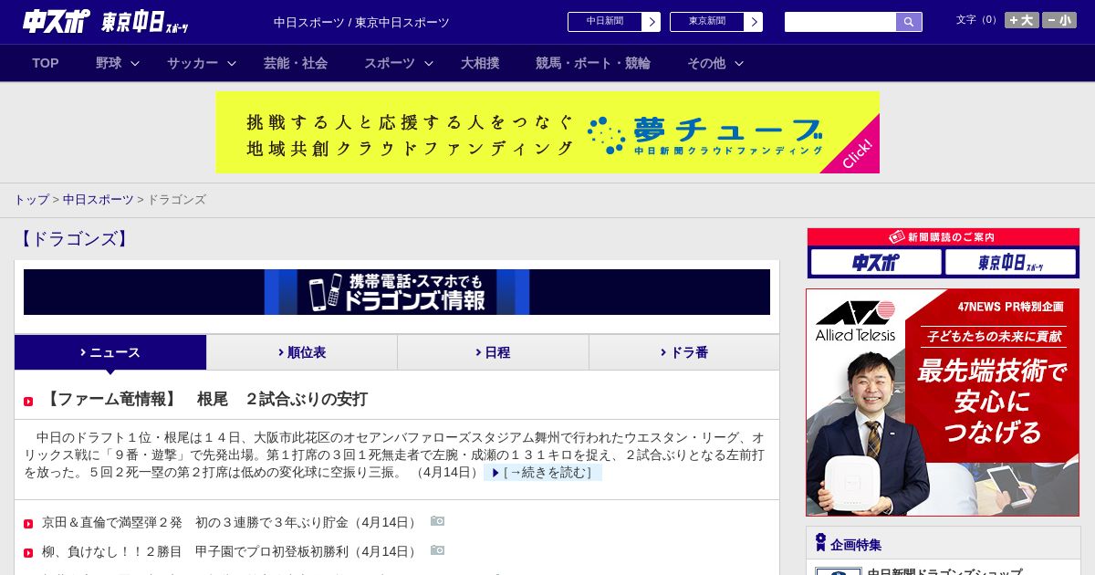The width and height of the screenshot is (1095, 575).
Task: Go to トップ breadcrumb link
Action: [32, 199]
